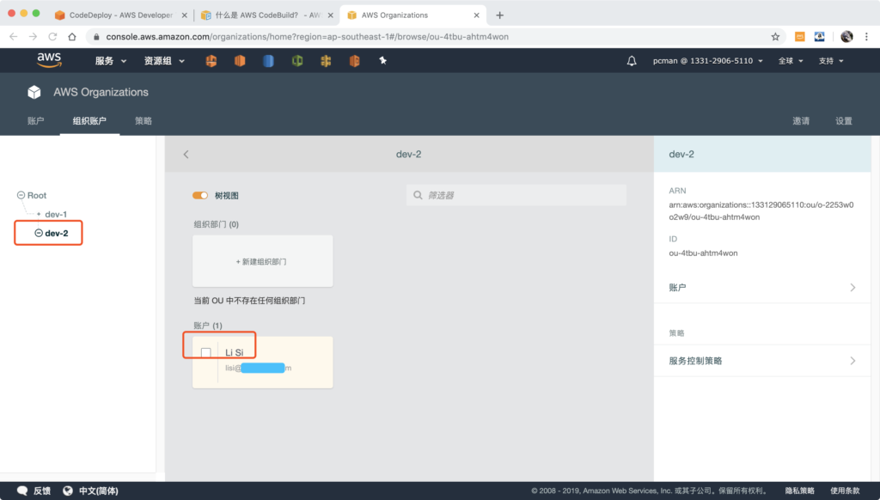The height and width of the screenshot is (500, 880).
Task: Go back with the browser back arrow
Action: coord(14,36)
